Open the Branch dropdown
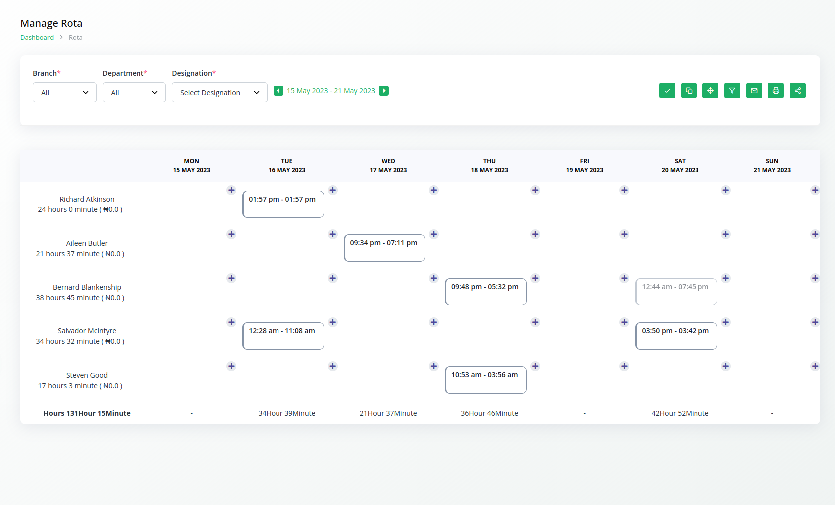 [65, 93]
